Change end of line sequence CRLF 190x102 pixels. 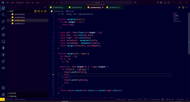pos(145,99)
